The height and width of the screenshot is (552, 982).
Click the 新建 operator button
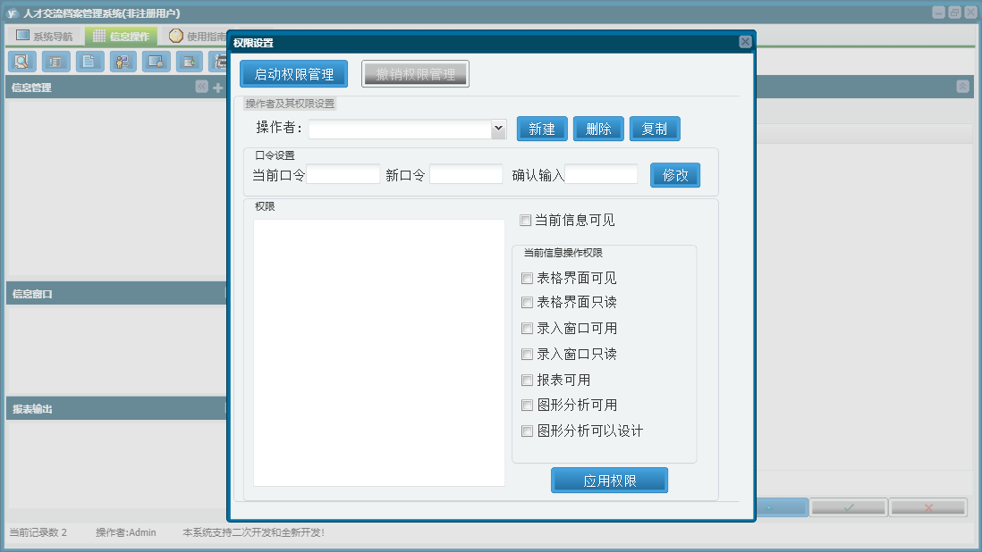coord(542,129)
